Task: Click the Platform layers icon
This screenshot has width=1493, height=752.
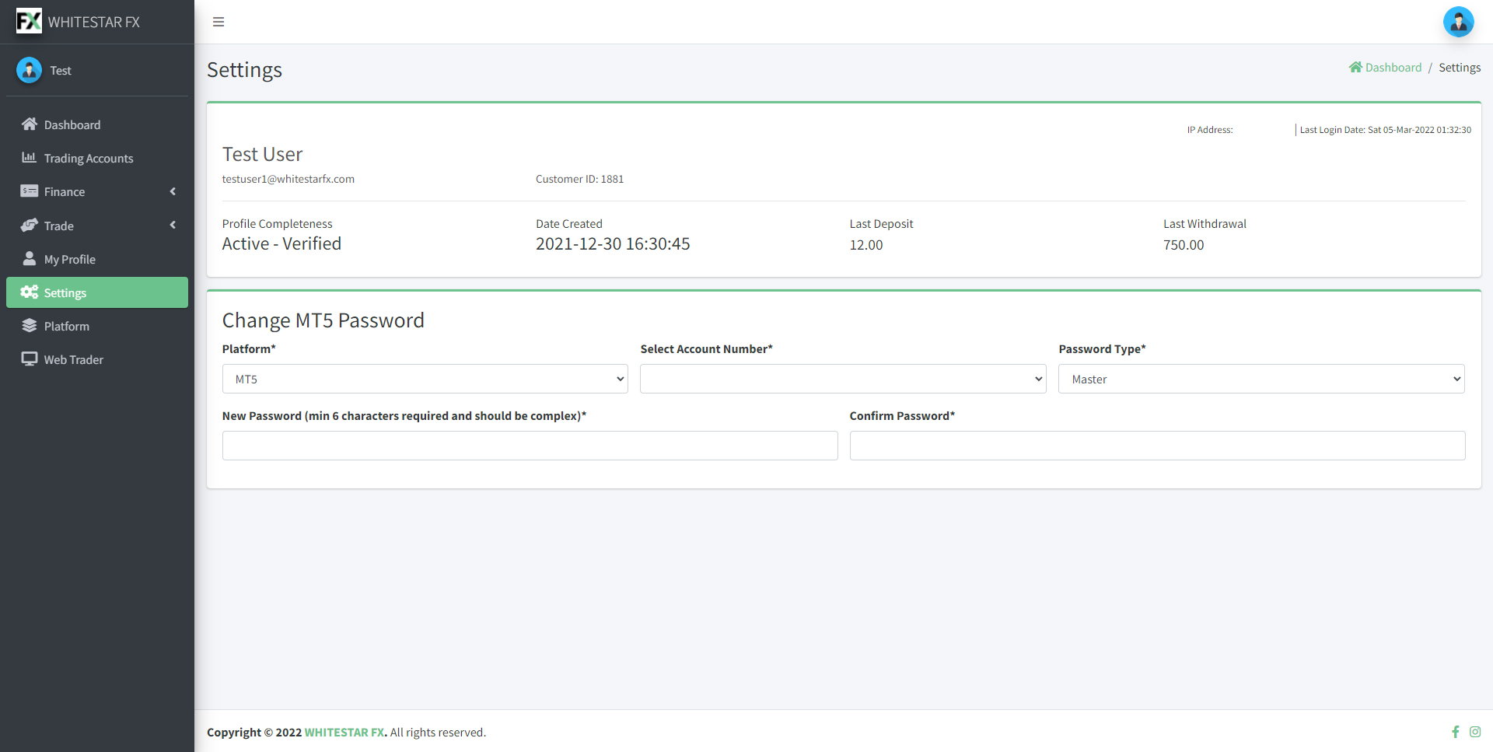Action: click(30, 325)
